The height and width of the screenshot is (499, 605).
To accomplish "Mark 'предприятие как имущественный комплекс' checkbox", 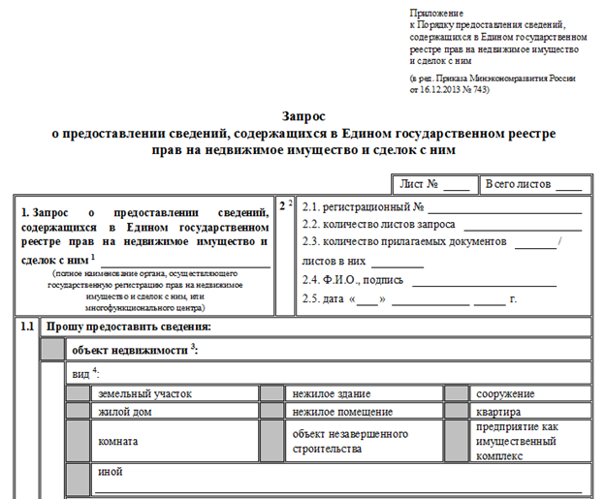I will [457, 441].
